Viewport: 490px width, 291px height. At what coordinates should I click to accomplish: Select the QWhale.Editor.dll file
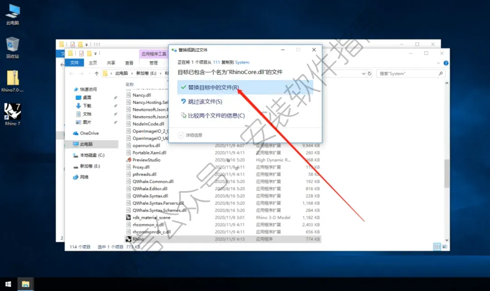coord(150,188)
